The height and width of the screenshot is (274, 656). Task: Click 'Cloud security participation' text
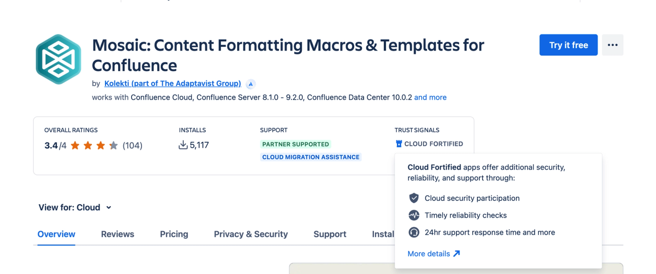coord(472,198)
